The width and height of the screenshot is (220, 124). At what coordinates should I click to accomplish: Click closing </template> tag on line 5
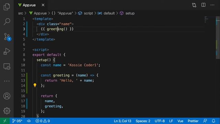pos(44,39)
